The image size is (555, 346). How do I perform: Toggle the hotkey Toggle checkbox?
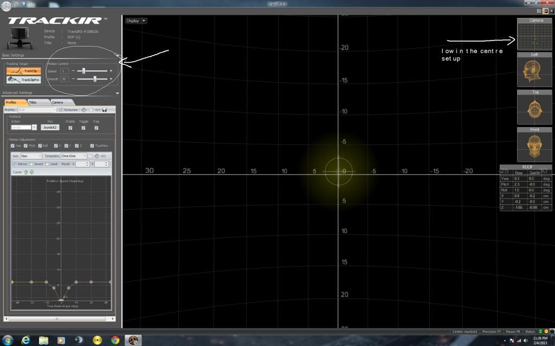[83, 128]
